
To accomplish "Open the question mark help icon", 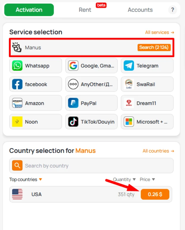I will click(x=173, y=10).
